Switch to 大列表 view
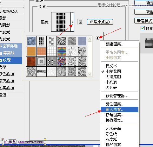The image size is (153, 147). 120,88
